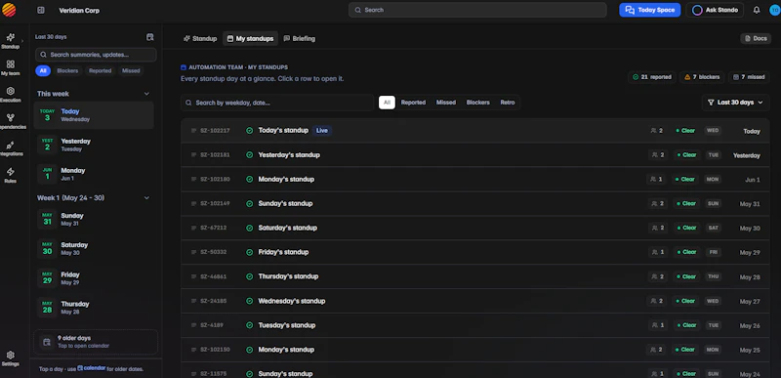Collapse the Week 1 (May 24 - 30) section

tap(146, 197)
